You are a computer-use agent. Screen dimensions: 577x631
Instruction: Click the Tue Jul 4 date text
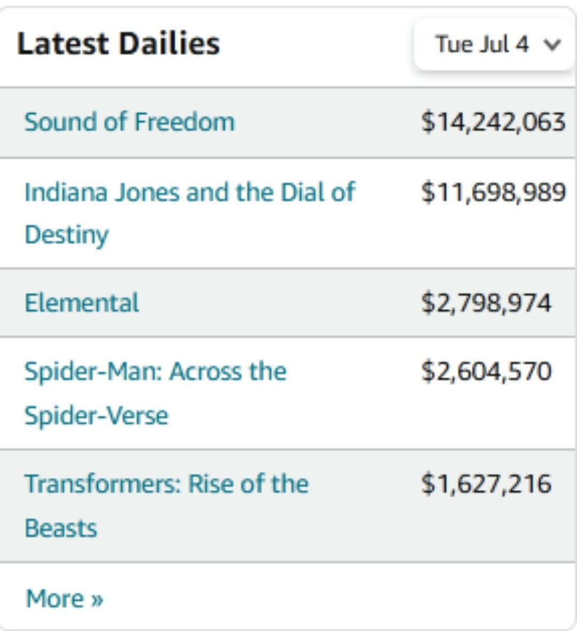(482, 45)
